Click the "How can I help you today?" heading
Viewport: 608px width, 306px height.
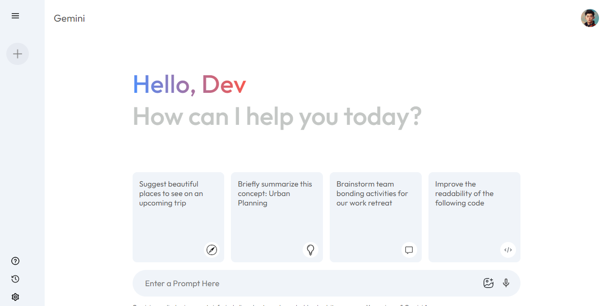(277, 116)
